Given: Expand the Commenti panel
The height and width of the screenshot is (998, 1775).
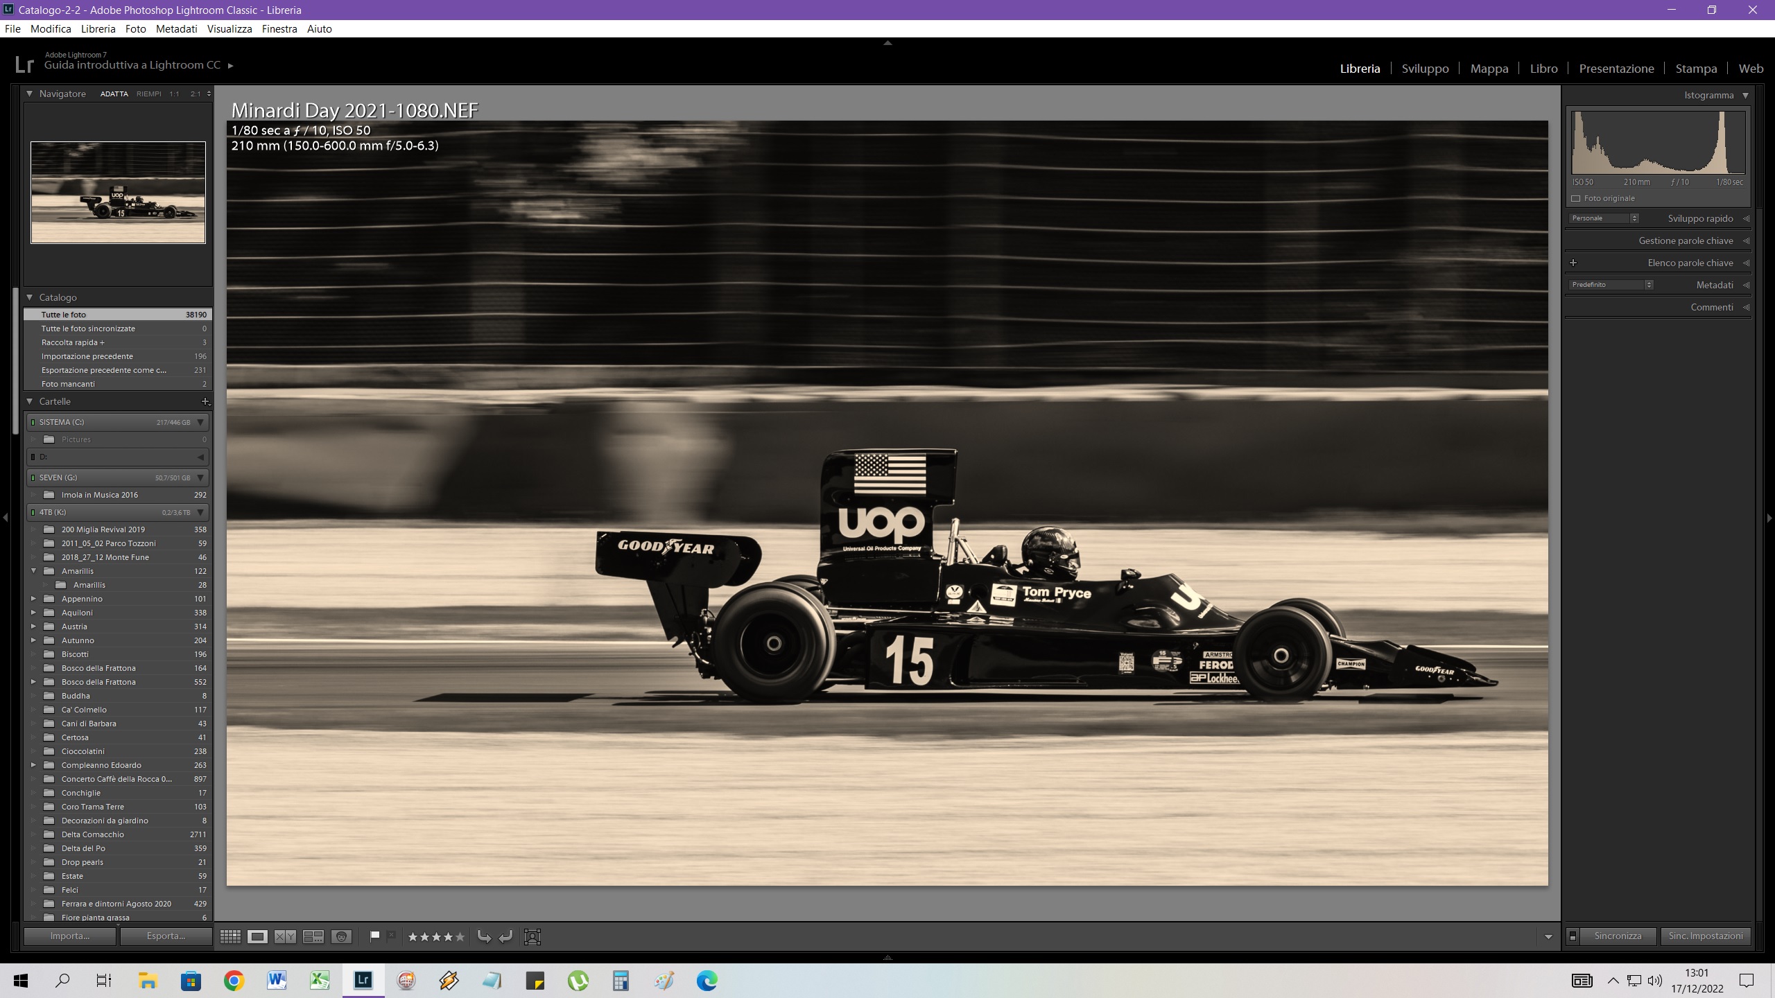Looking at the screenshot, I should [1746, 307].
